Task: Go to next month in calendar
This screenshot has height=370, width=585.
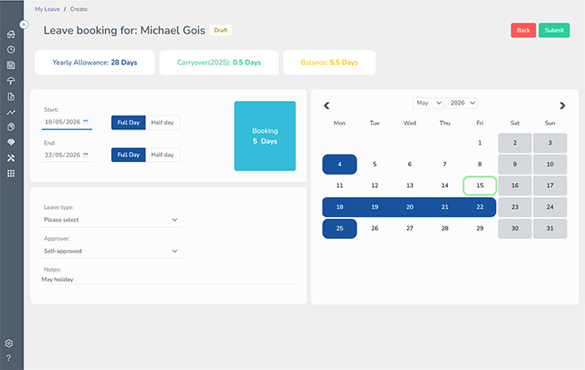Action: 562,105
